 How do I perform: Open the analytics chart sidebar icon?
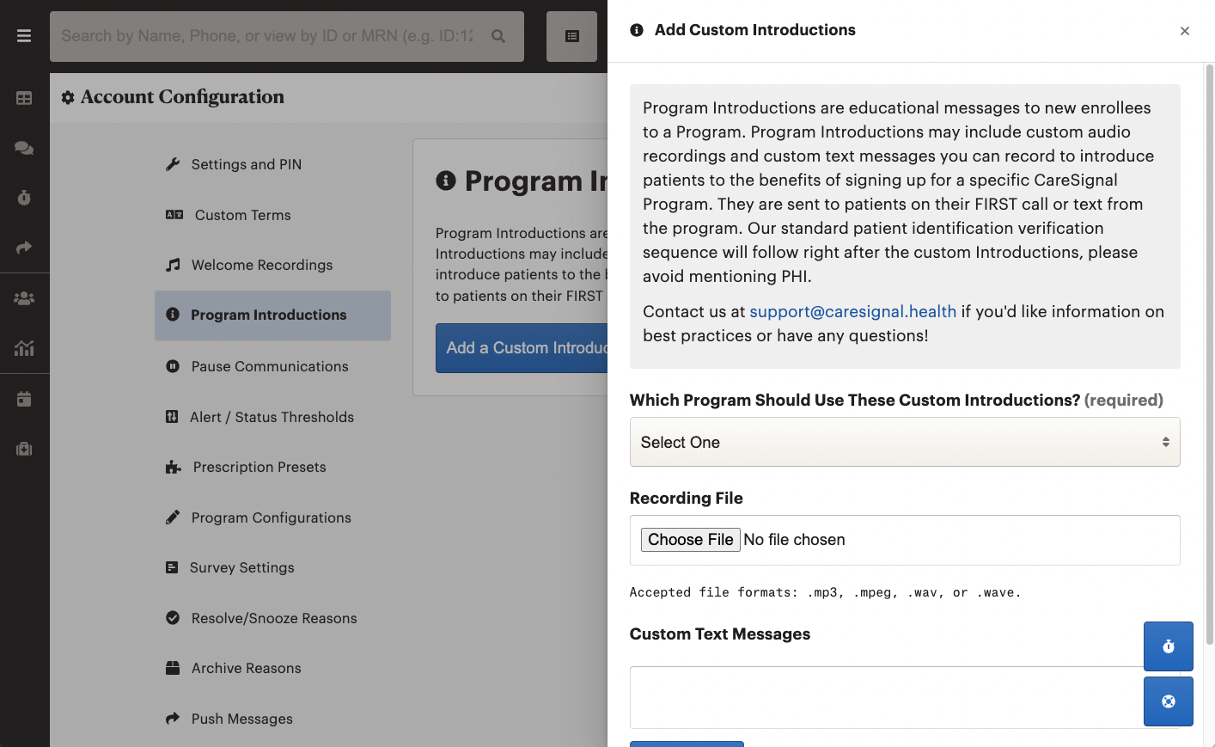tap(24, 348)
